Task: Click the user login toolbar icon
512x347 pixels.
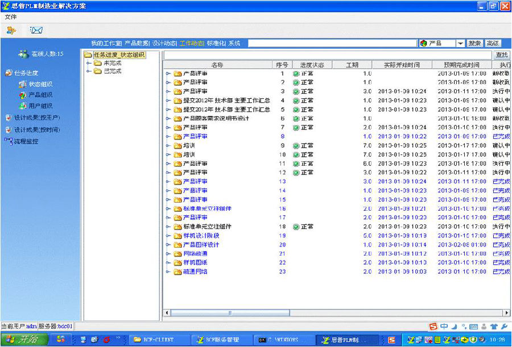Action: (x=11, y=30)
